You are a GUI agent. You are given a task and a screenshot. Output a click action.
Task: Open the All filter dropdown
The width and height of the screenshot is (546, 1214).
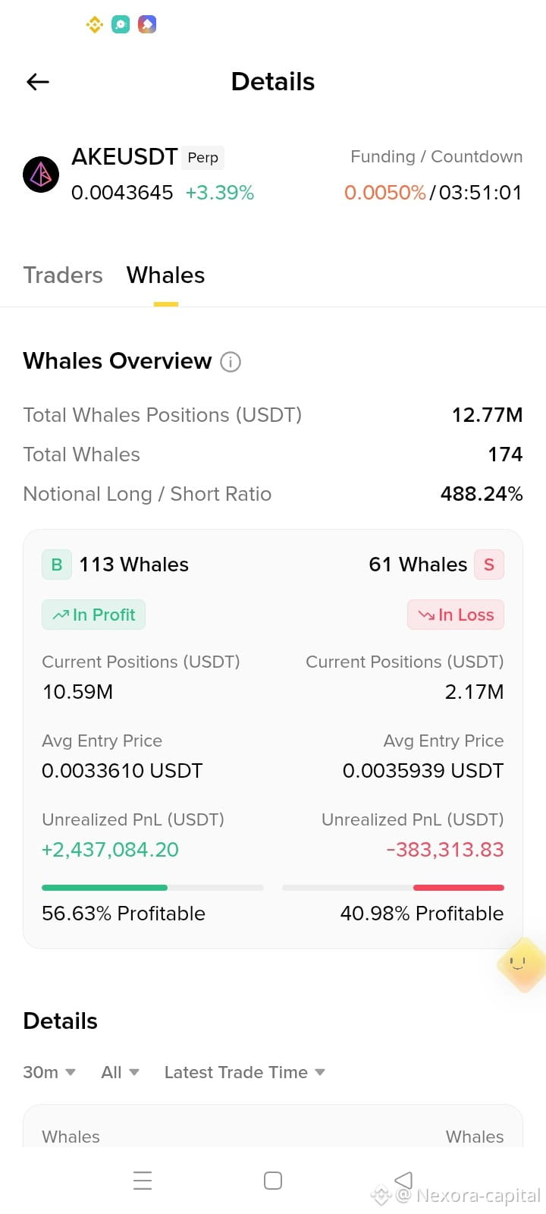click(x=121, y=1072)
